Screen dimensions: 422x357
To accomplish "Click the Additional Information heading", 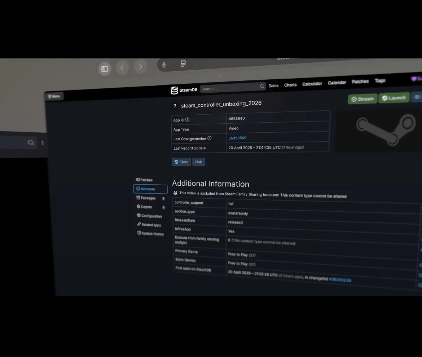I will click(x=211, y=184).
